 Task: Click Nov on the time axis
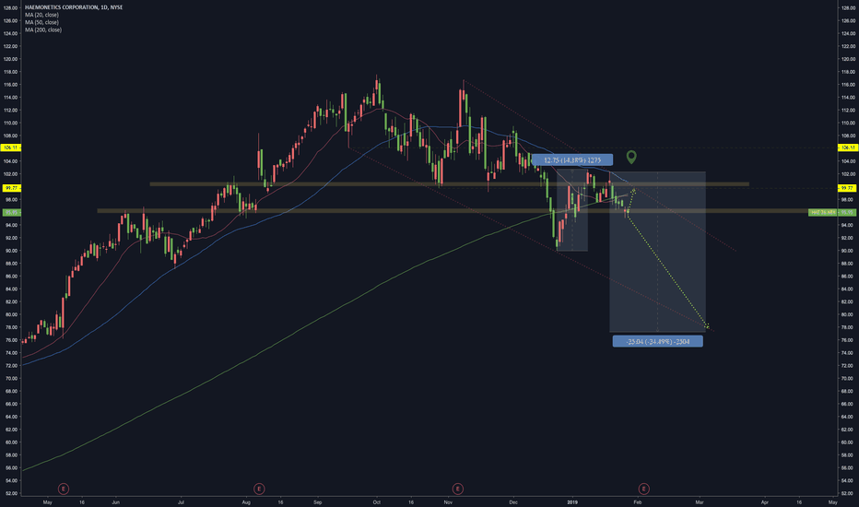pos(448,502)
